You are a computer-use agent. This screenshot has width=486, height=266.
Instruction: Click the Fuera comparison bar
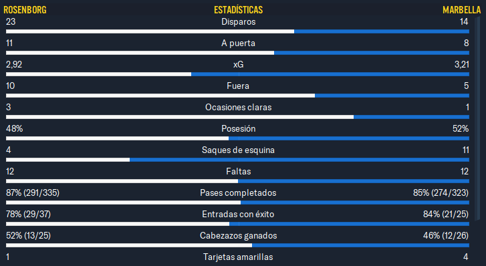point(237,96)
